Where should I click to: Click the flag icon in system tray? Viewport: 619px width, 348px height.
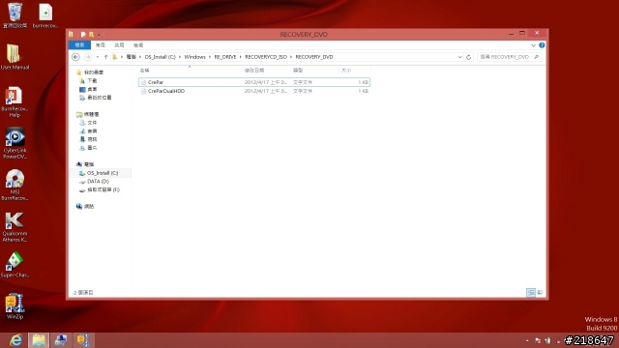tap(538, 340)
